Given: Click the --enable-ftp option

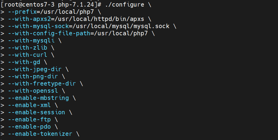Looking at the screenshot, I should coord(29,119).
